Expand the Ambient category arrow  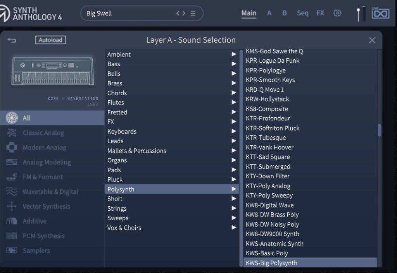coord(234,54)
